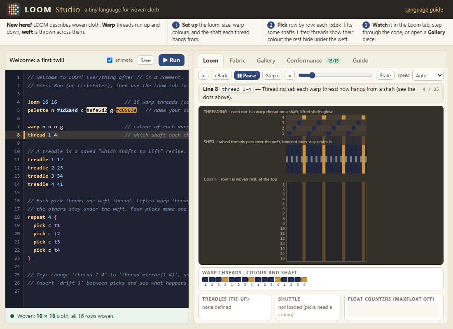
Task: Click code line 'loom 16 16'
Action: tap(42, 102)
